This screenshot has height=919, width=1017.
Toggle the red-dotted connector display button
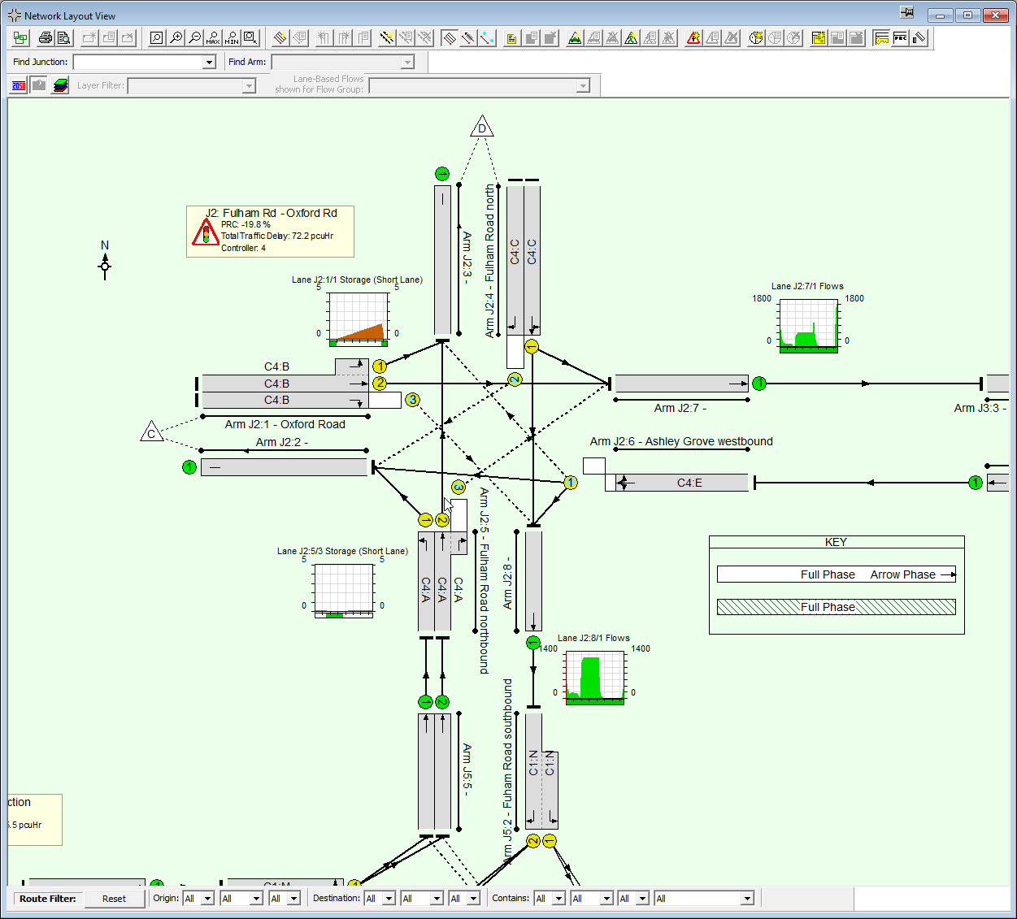pyautogui.click(x=468, y=37)
